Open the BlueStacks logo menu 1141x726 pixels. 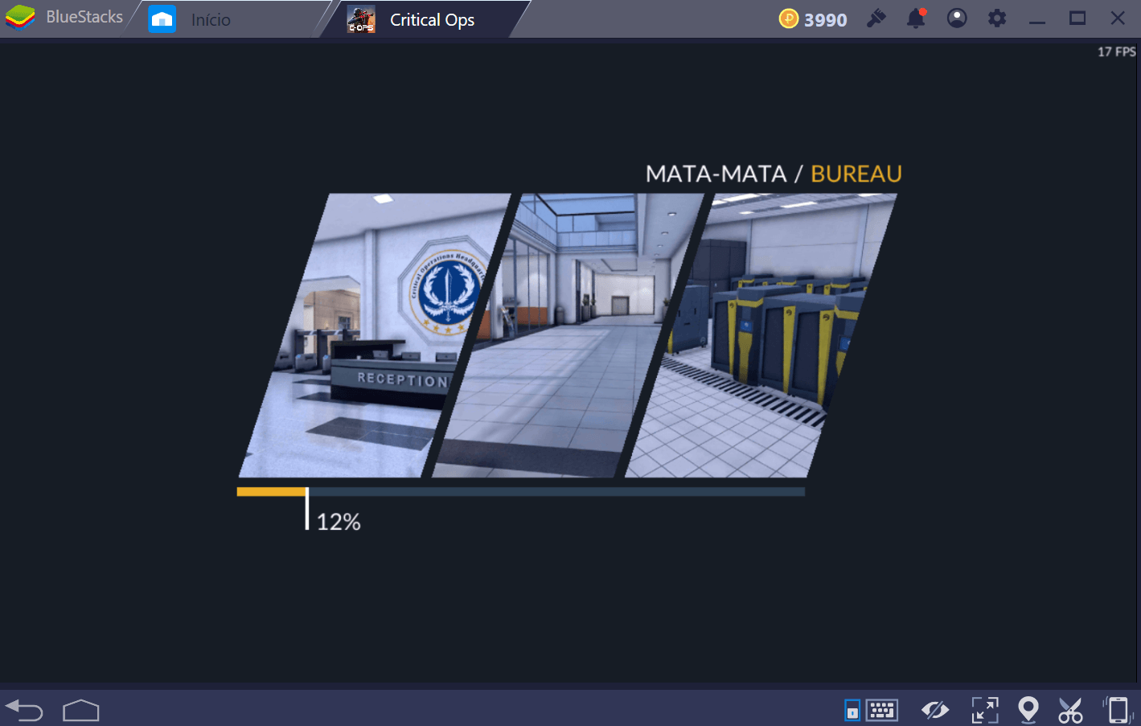coord(20,18)
